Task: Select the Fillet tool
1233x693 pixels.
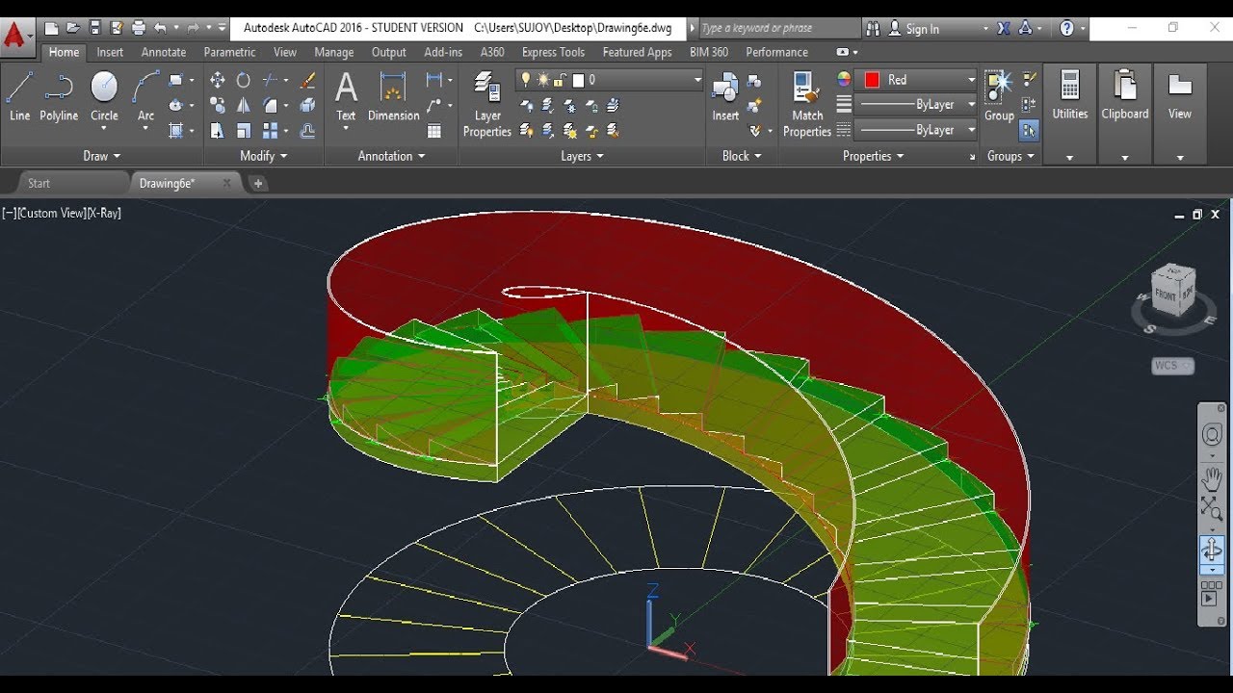Action: [x=271, y=106]
